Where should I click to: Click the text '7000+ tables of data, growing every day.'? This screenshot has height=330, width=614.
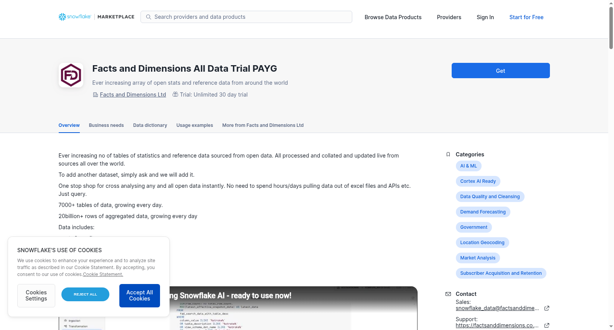point(111,205)
